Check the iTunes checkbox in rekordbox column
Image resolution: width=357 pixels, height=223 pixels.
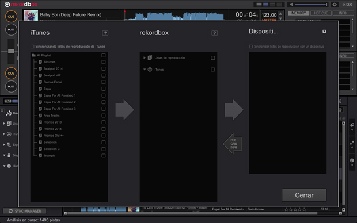point(212,70)
